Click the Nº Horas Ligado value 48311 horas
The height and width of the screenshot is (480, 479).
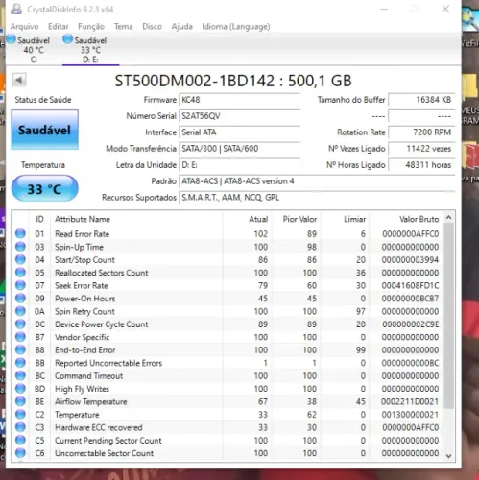(x=421, y=165)
